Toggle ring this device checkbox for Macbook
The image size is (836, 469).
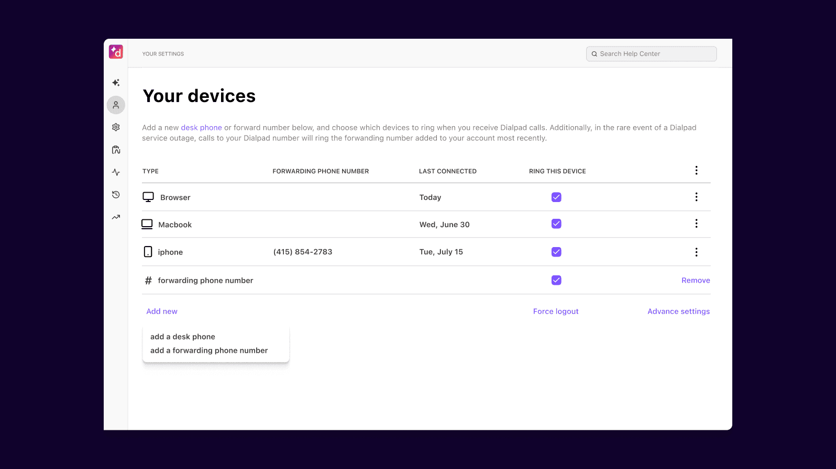point(556,224)
